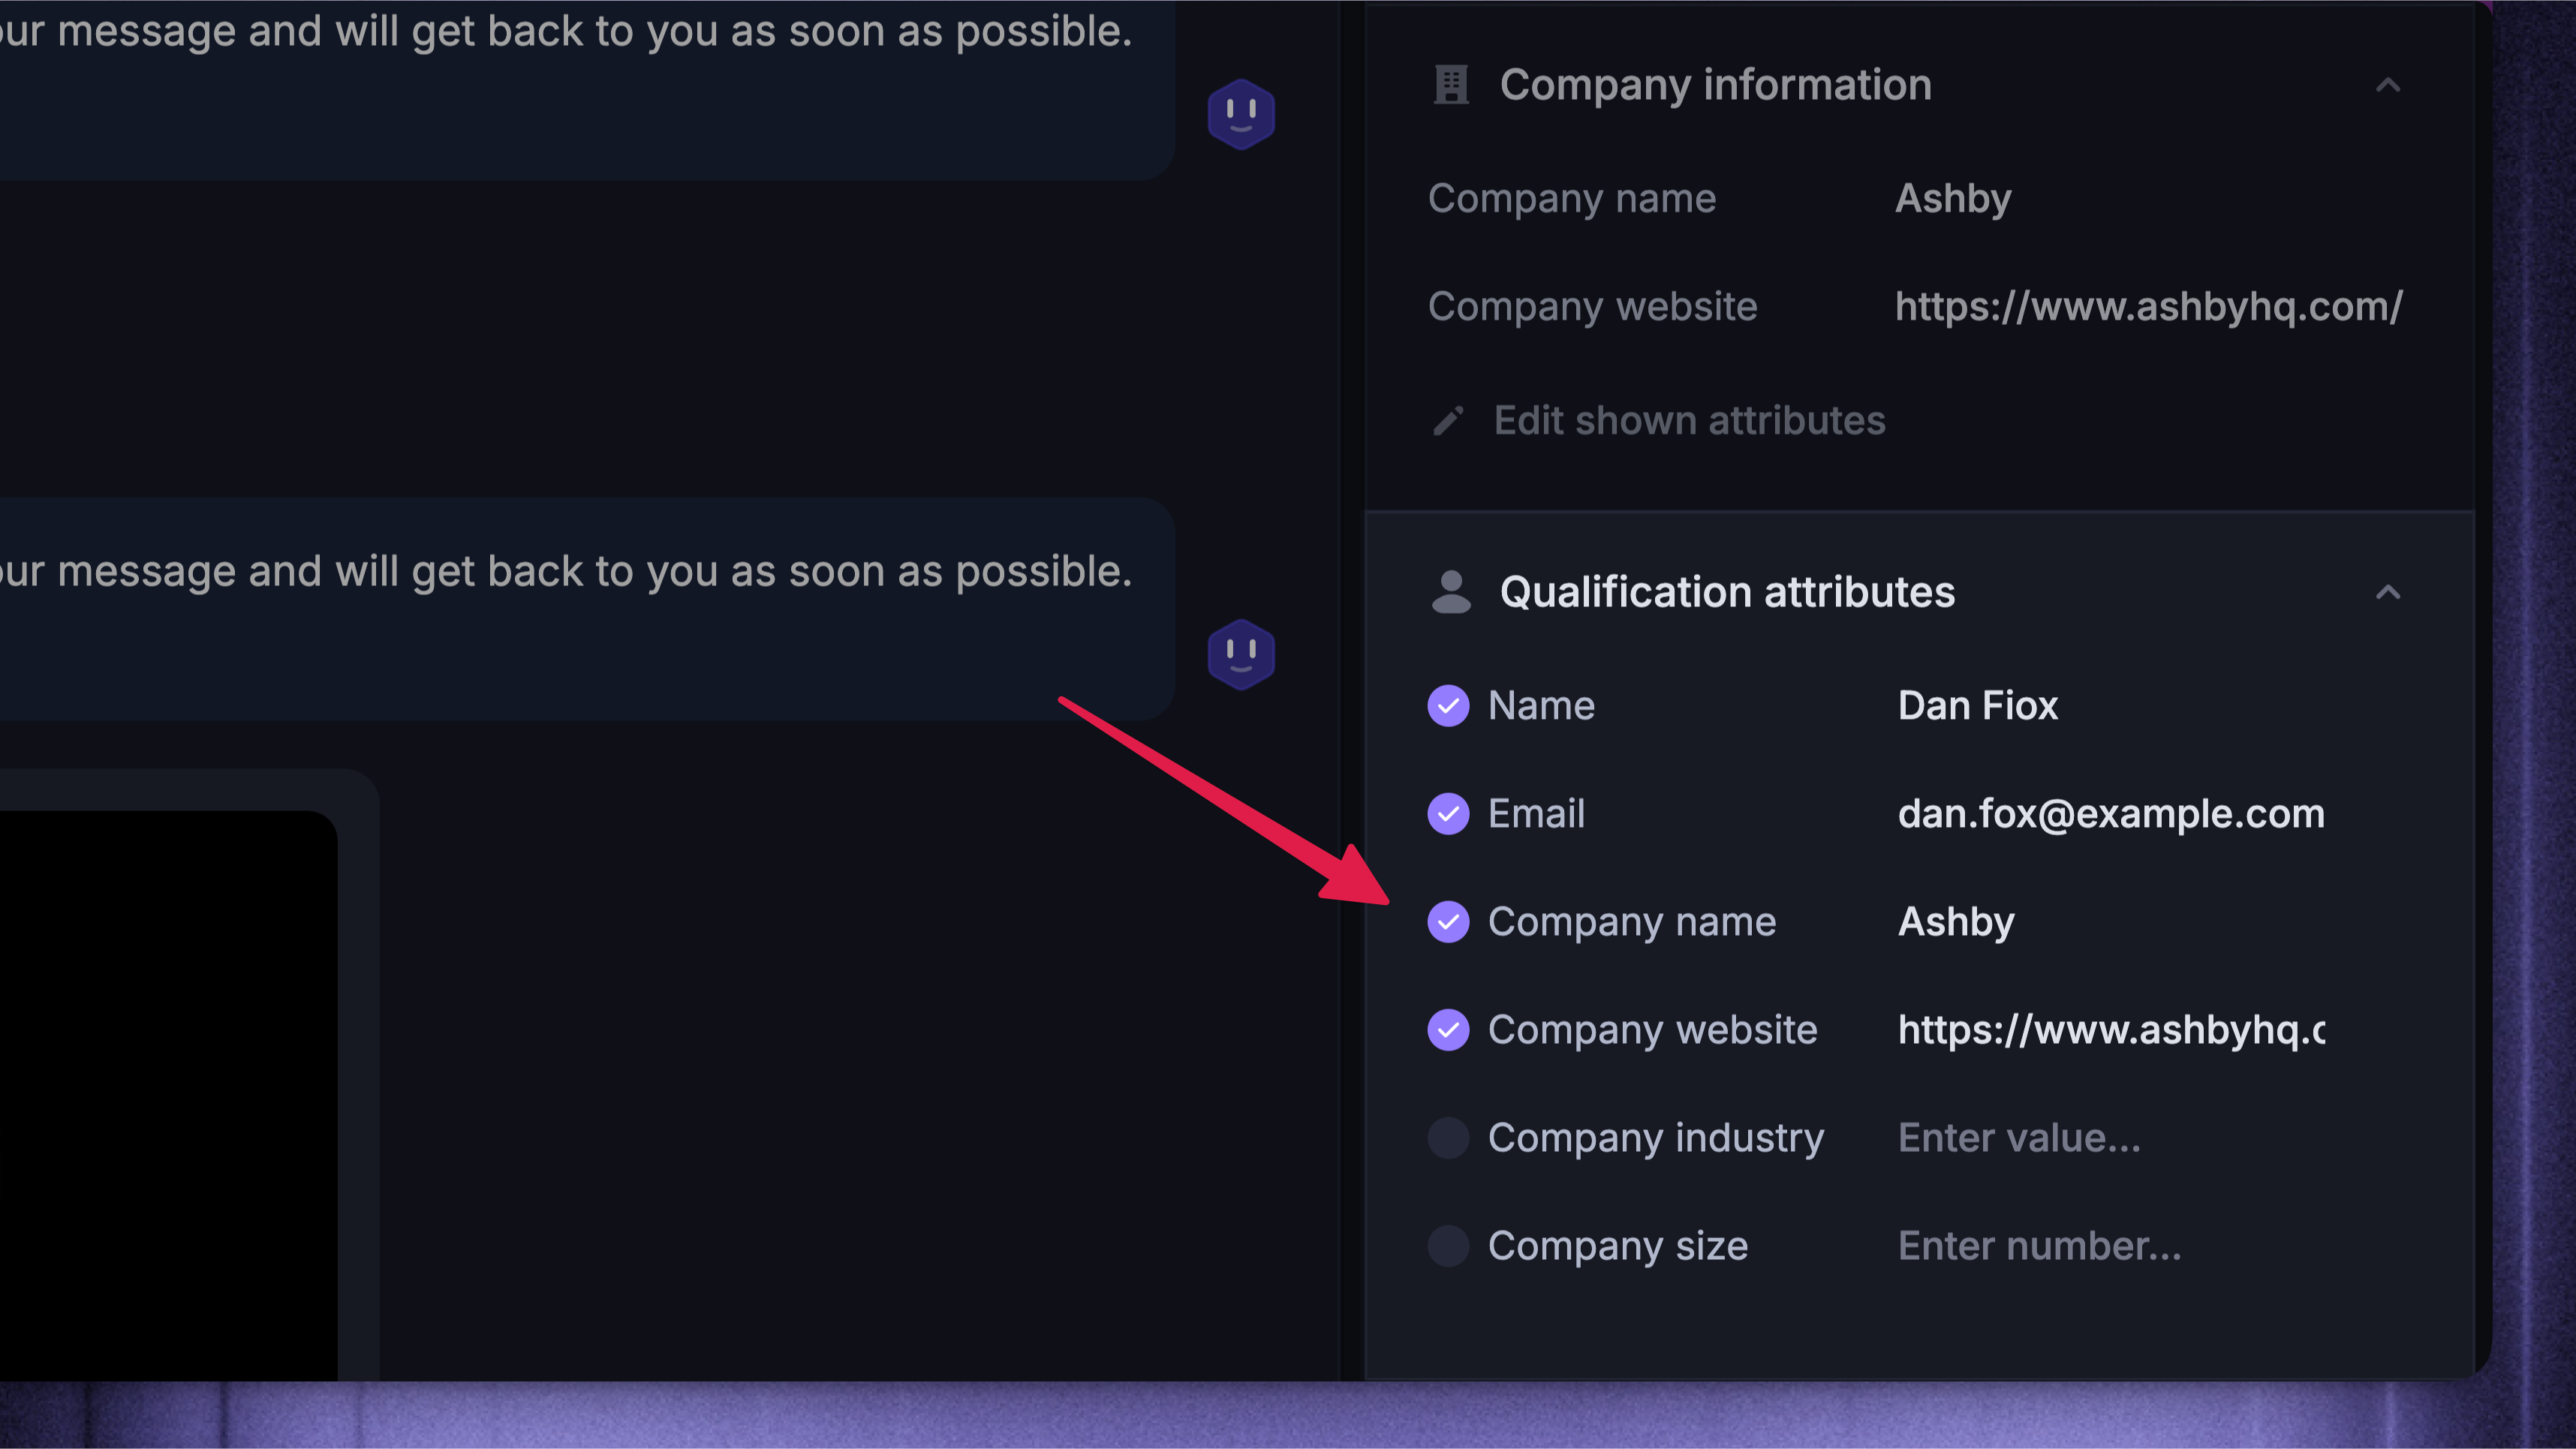This screenshot has width=2576, height=1449.
Task: Click the dan.fox@example.com email value
Action: [2111, 814]
